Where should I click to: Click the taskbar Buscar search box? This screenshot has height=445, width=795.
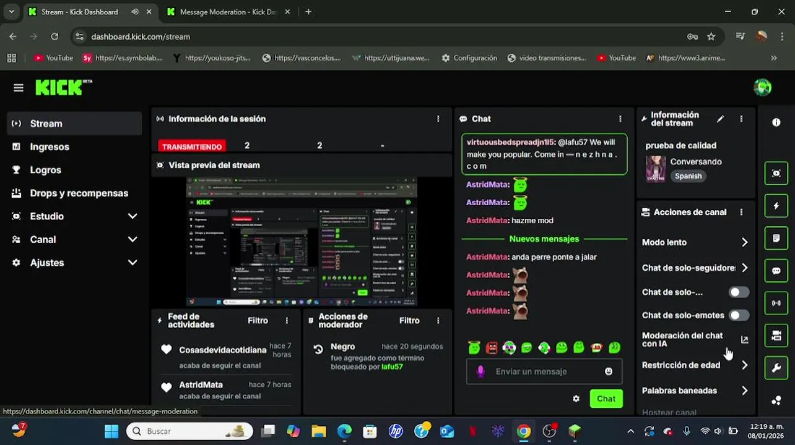(190, 431)
